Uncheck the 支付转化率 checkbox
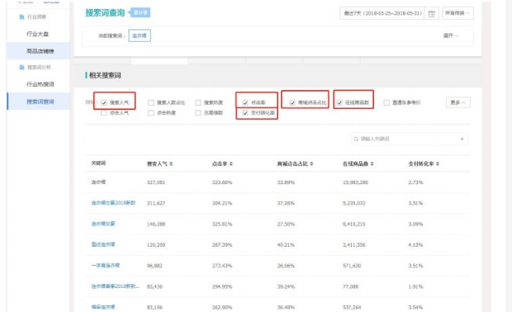Screen dimensions: 512x312 (245, 113)
